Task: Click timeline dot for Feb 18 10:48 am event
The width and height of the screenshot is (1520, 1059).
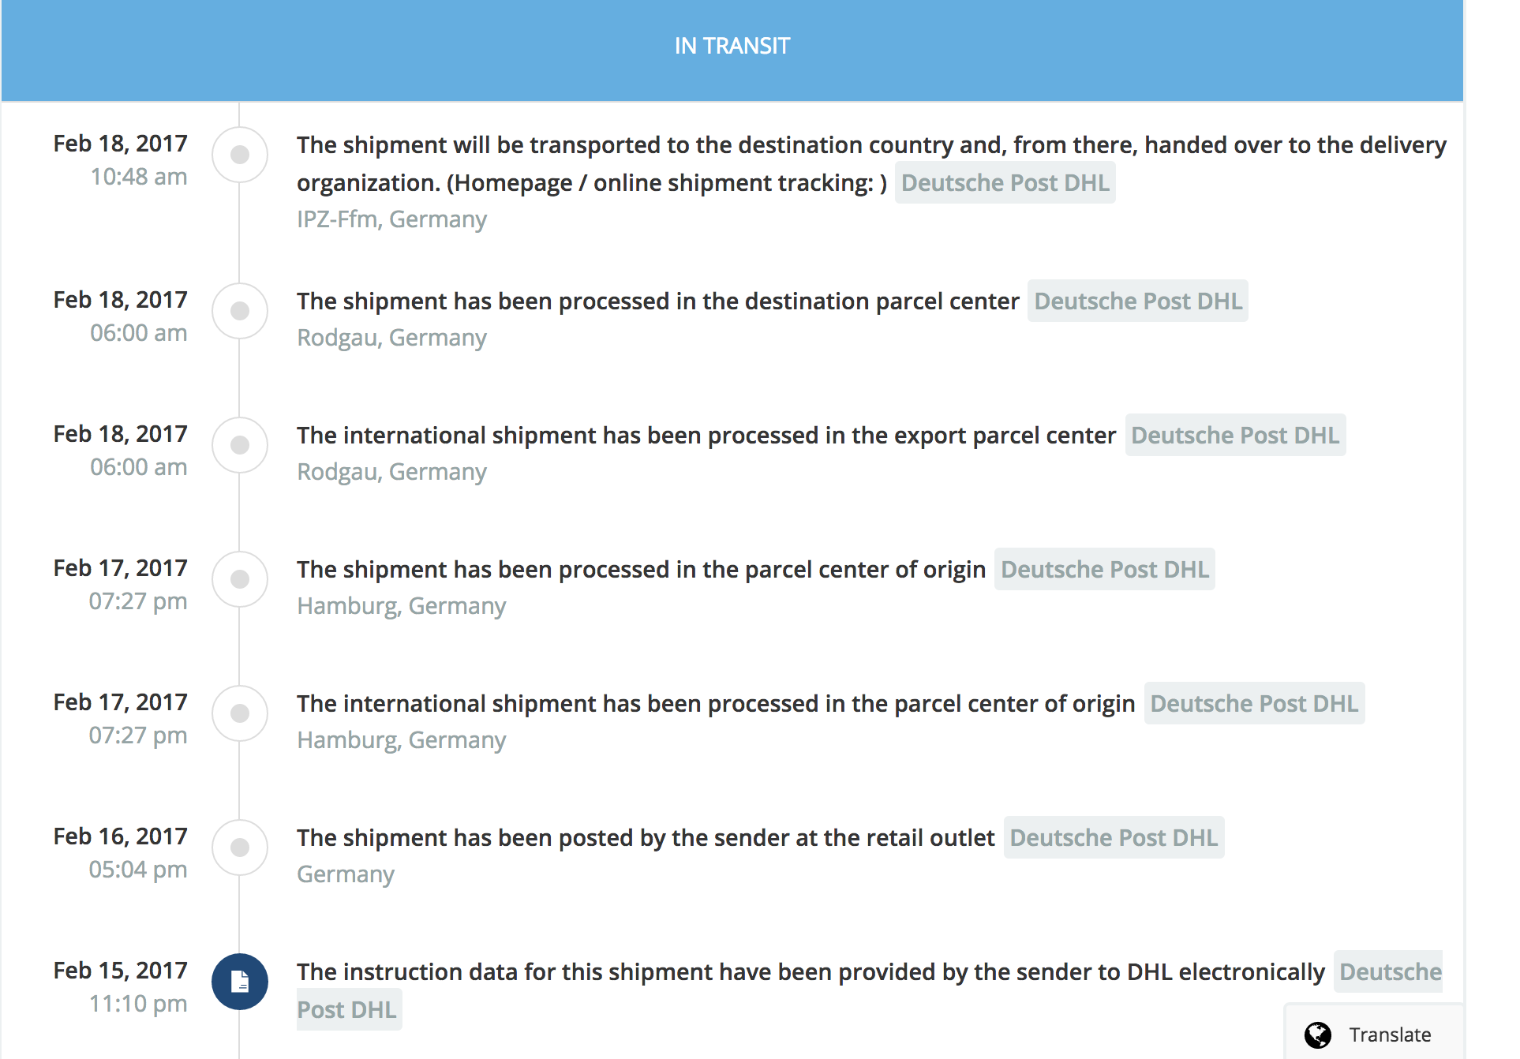Action: click(x=240, y=155)
